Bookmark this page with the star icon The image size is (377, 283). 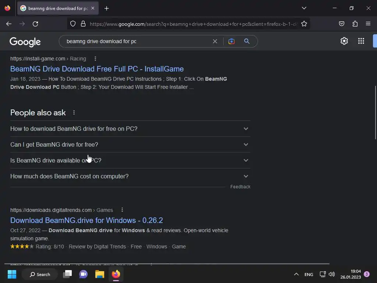pyautogui.click(x=304, y=24)
